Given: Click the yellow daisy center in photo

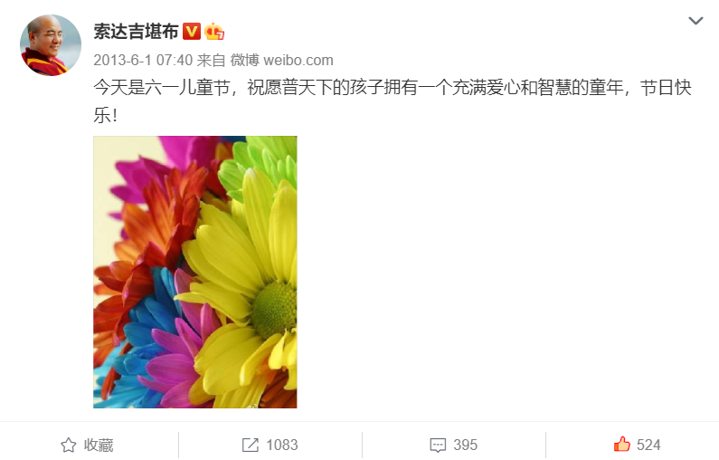Looking at the screenshot, I should 275,310.
